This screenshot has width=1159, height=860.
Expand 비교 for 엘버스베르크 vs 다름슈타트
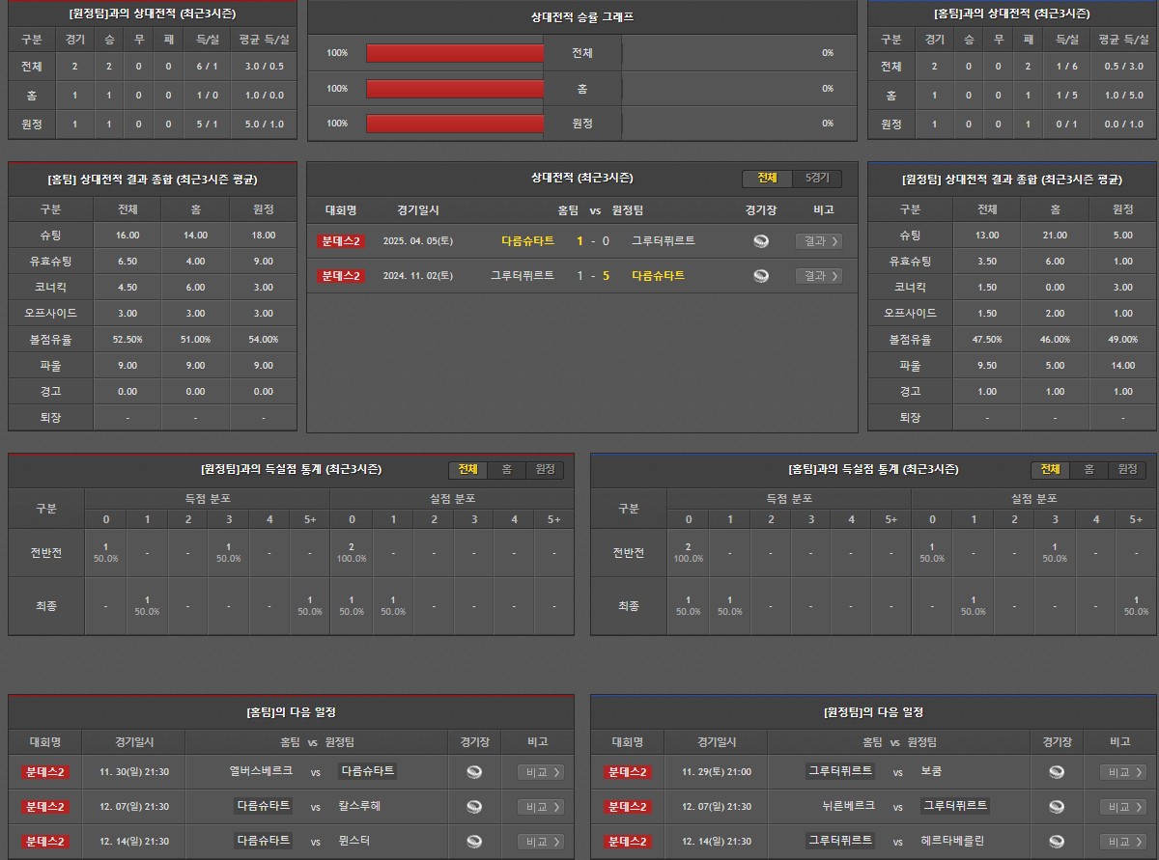click(x=541, y=772)
